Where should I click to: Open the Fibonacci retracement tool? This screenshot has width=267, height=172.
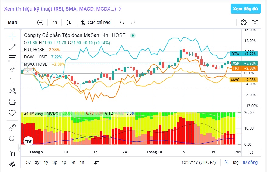[12, 58]
